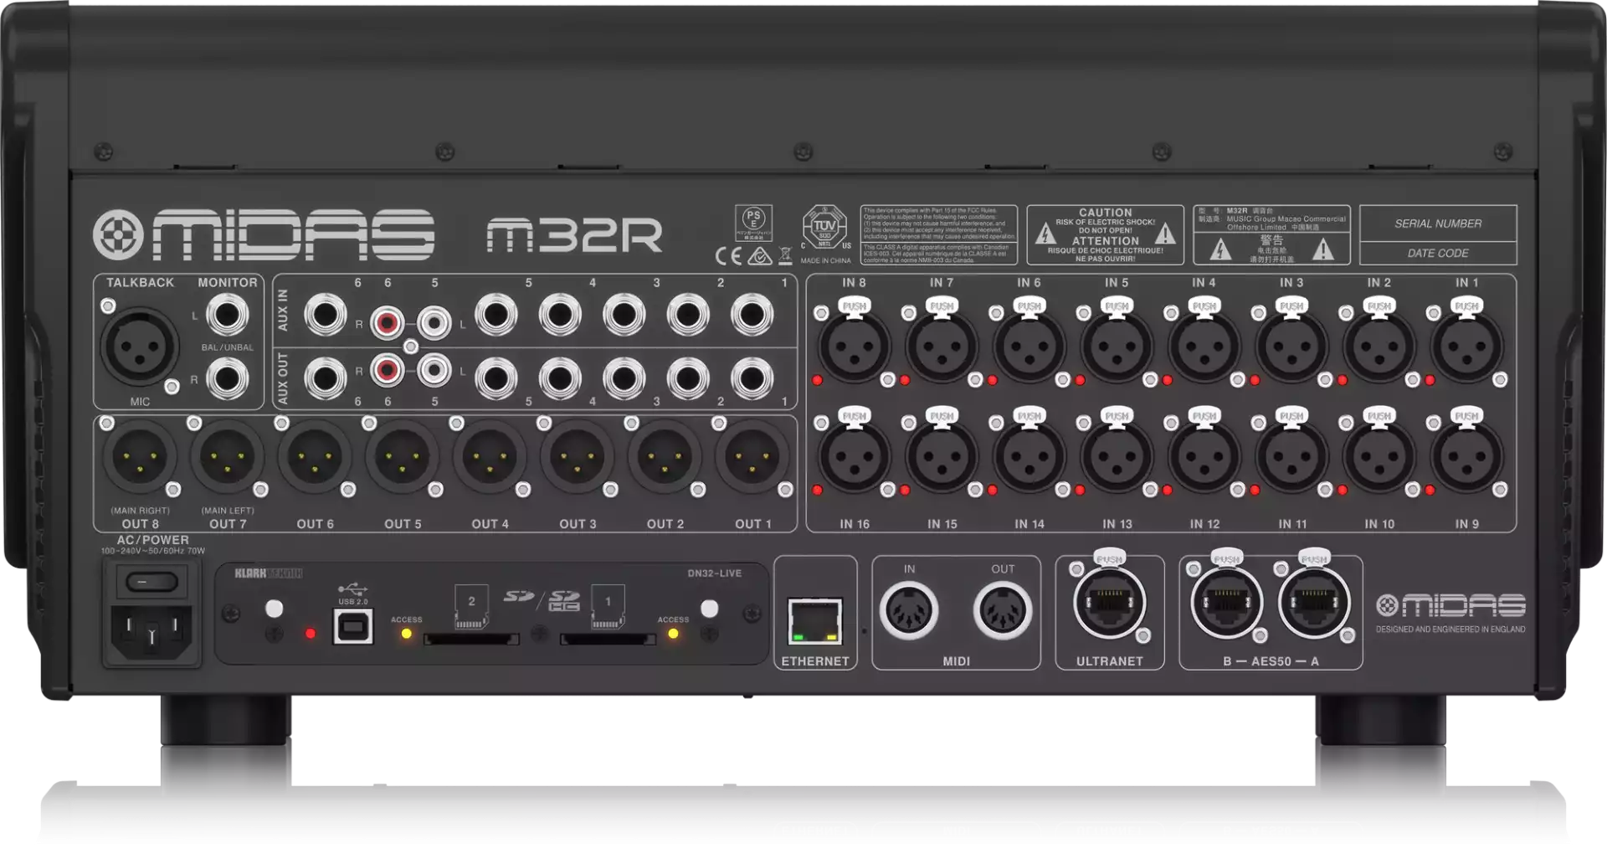Image resolution: width=1607 pixels, height=848 pixels.
Task: Select the OUT 7 main left XLR
Action: click(x=228, y=456)
